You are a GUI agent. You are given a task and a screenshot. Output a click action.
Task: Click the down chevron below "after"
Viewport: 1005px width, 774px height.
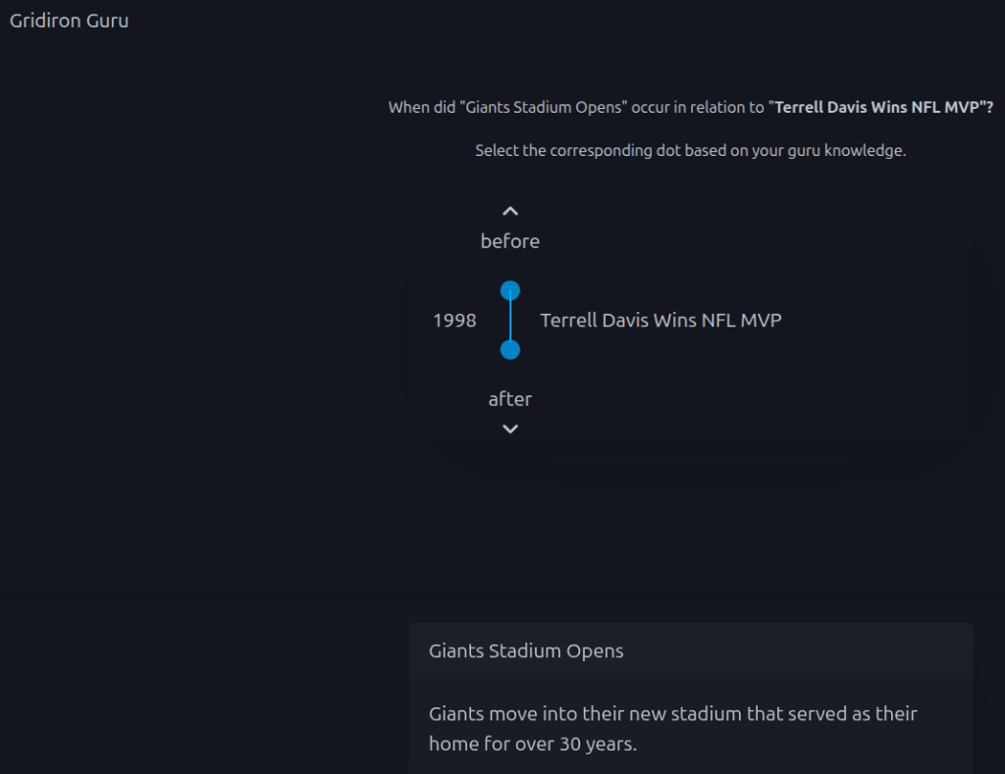coord(509,429)
